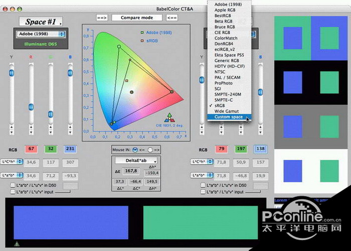Choose 'HDTV (HD-CIF)' from the space list
Image resolution: width=351 pixels, height=251 pixels.
pyautogui.click(x=230, y=66)
